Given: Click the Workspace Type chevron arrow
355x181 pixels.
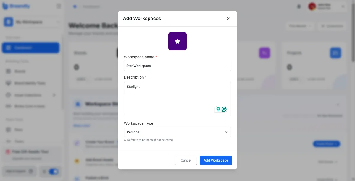Looking at the screenshot, I should 226,132.
